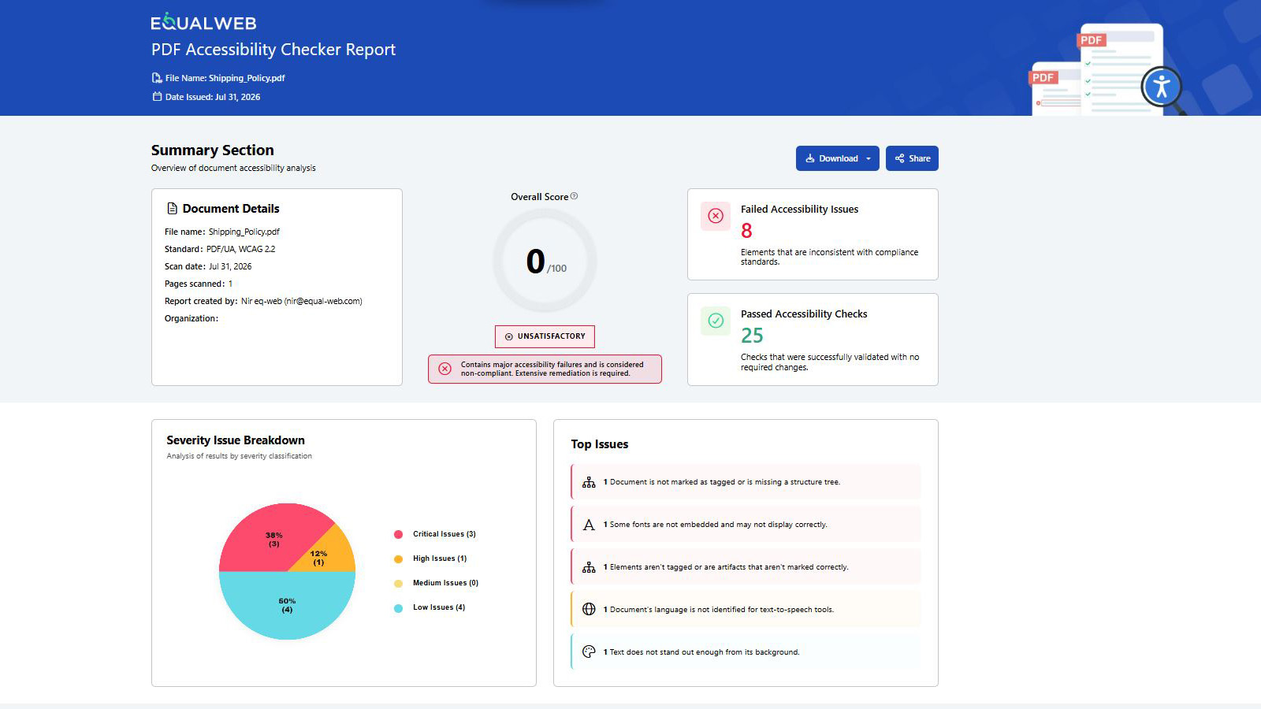
Task: Click the red failed issues X icon
Action: 716,216
